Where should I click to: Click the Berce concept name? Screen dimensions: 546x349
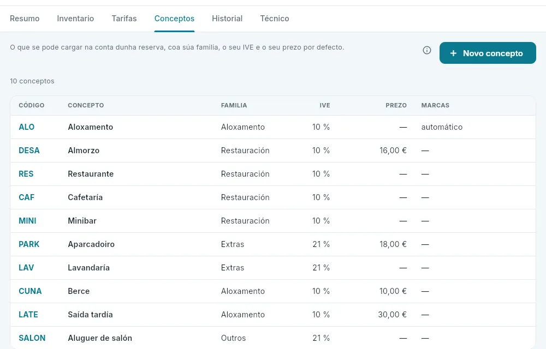[79, 291]
